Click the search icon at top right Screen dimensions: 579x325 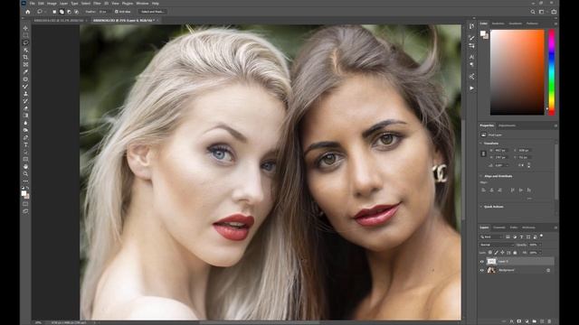pyautogui.click(x=533, y=12)
